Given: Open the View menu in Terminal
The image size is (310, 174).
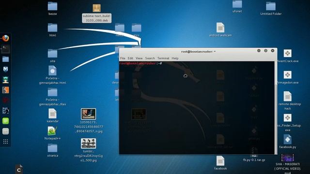Looking at the screenshot, I should point(139,58).
